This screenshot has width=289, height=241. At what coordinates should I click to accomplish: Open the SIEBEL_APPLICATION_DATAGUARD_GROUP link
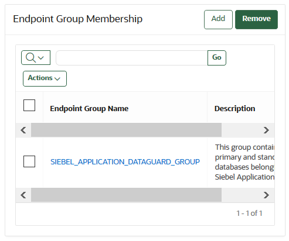pyautogui.click(x=125, y=162)
